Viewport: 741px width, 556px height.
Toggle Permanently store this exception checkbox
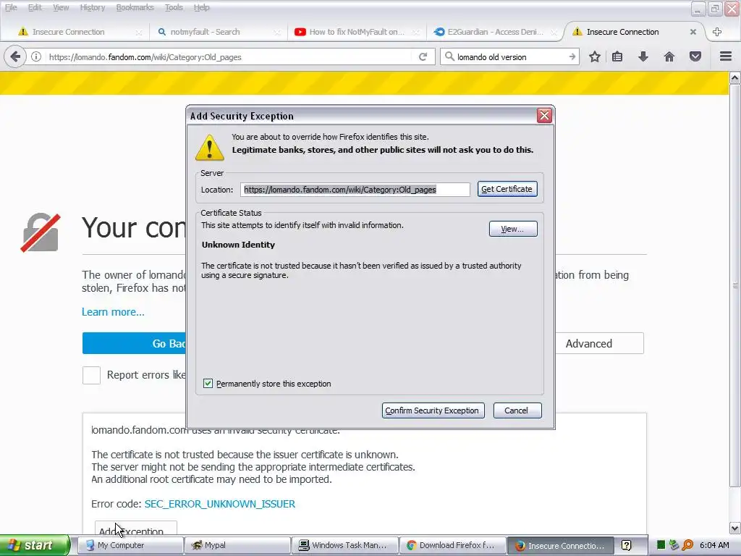[208, 384]
